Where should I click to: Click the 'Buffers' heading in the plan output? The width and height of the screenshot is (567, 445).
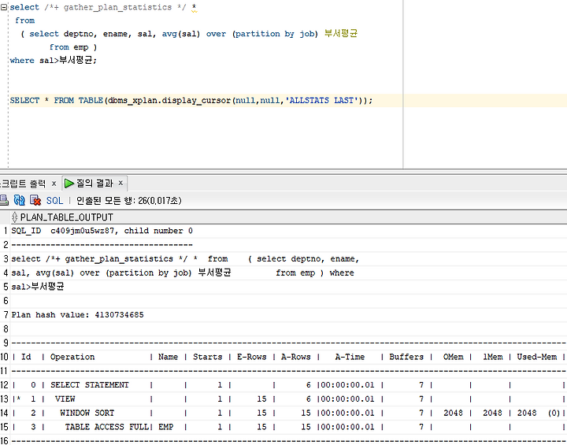[x=406, y=357]
